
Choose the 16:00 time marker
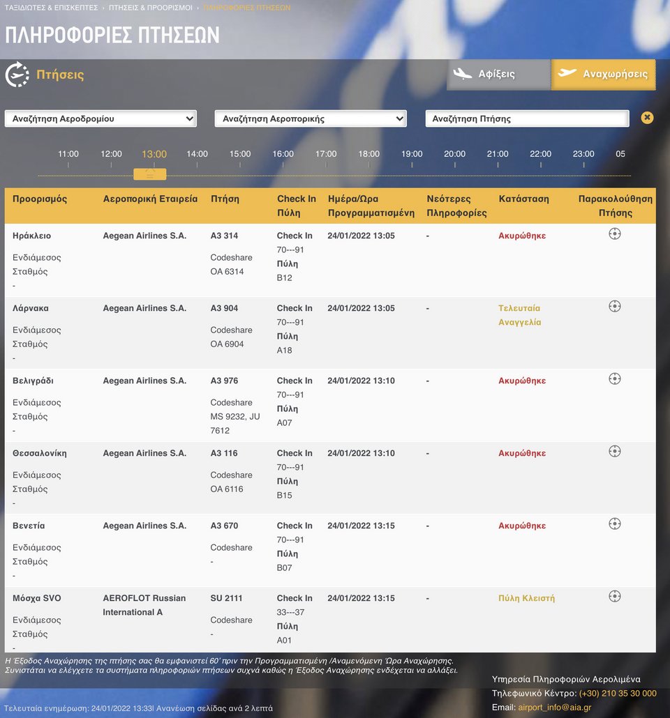pos(283,154)
